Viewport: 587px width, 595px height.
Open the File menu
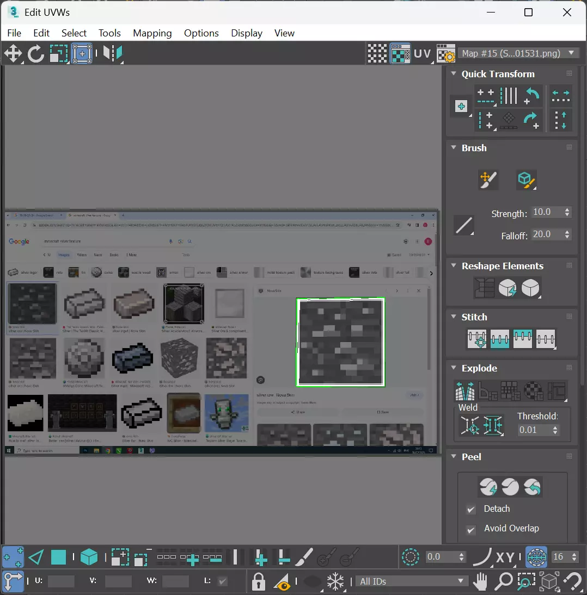tap(14, 33)
